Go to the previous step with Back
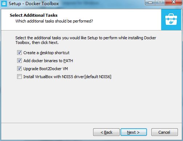The width and height of the screenshot is (183, 141). coord(106,132)
